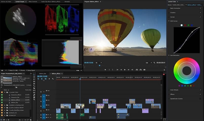Switch to the Balloon_flat timeline tab
This screenshot has height=121, width=204.
coord(43,73)
